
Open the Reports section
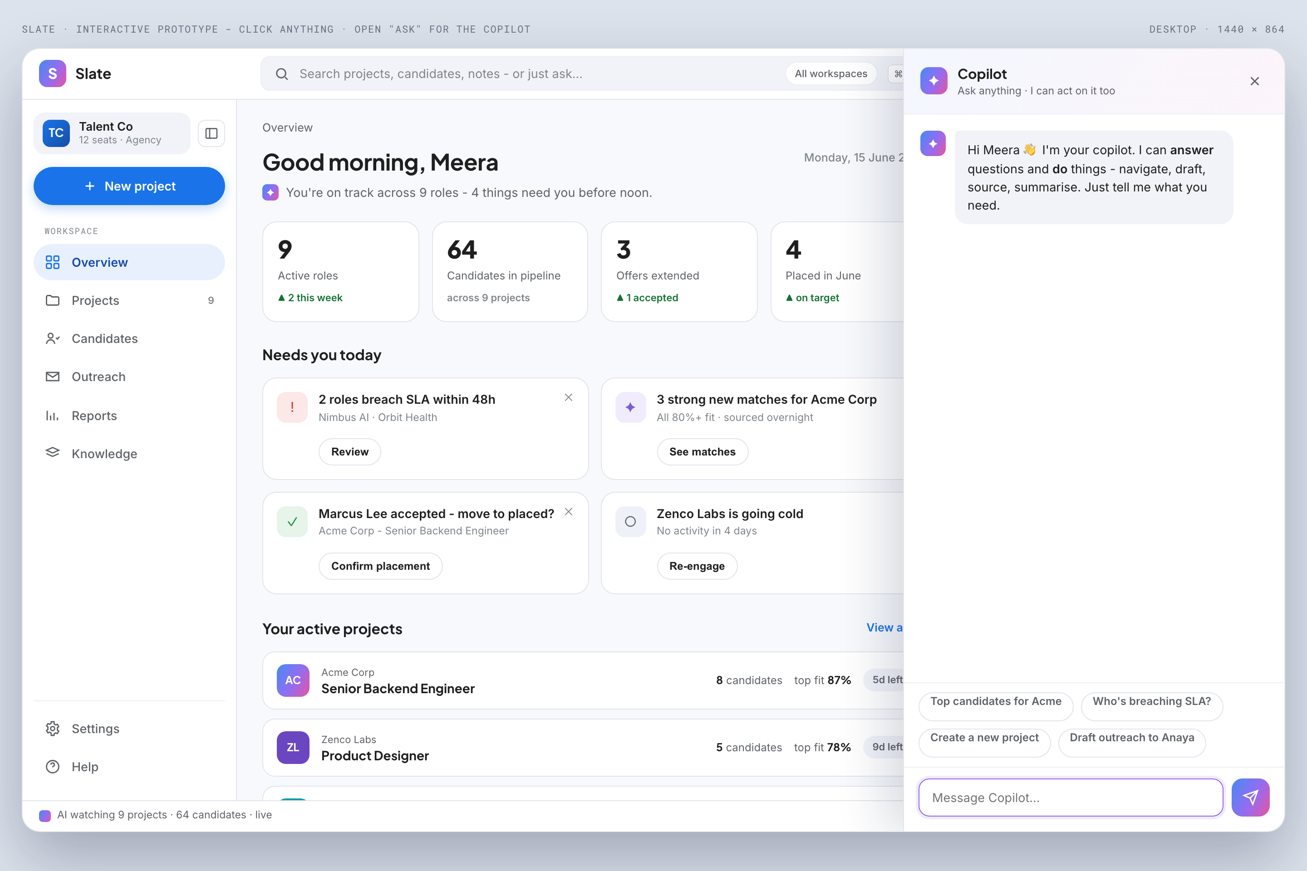pyautogui.click(x=129, y=416)
